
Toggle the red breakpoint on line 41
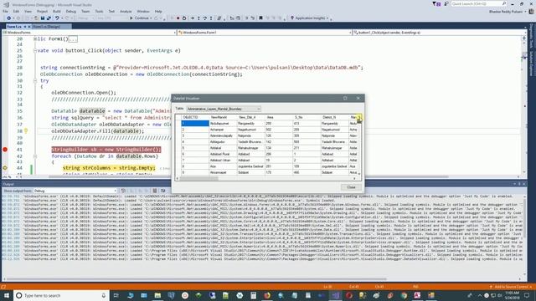(x=5, y=150)
